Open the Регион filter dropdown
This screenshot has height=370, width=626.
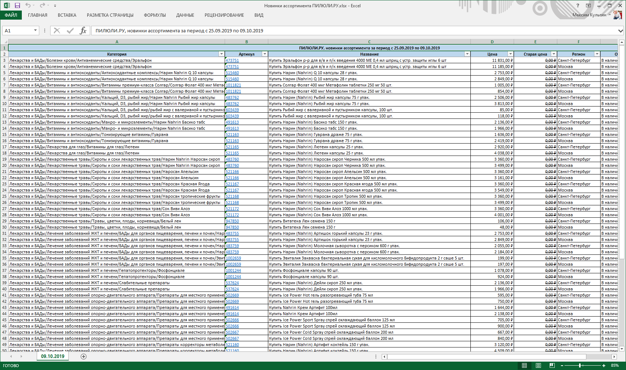[x=597, y=54]
